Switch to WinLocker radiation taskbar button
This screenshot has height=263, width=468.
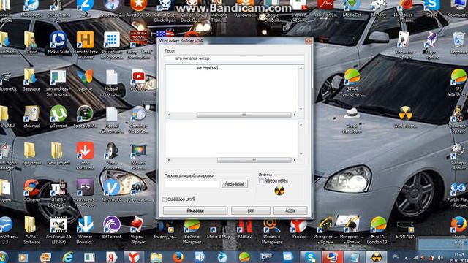377,257
